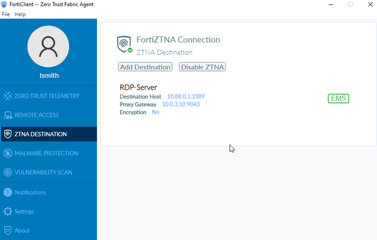Click the FortiZTNA Connection heading

click(178, 39)
